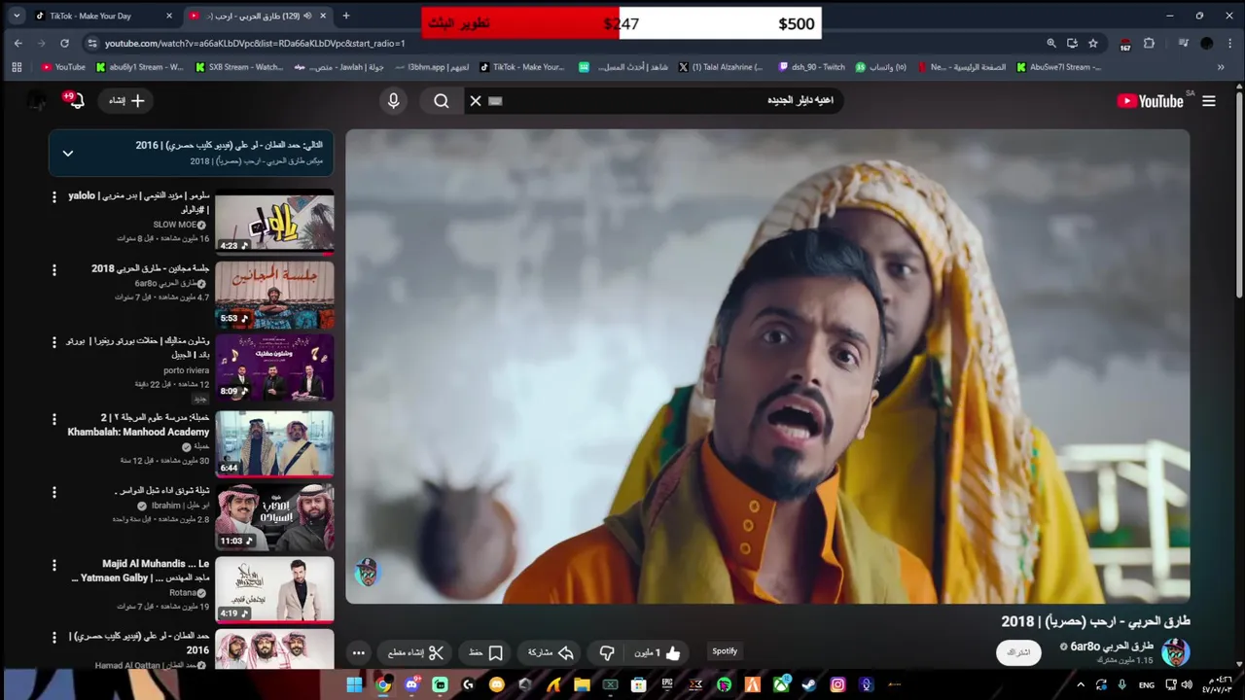Viewport: 1245px width, 700px height.
Task: Open the dsh_90 - Twitch bookmark
Action: click(812, 67)
